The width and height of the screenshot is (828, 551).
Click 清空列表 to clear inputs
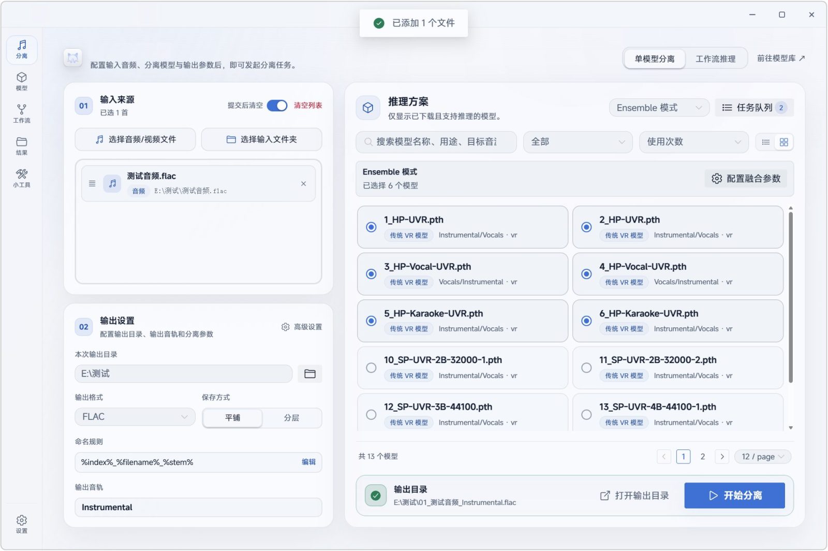pos(308,106)
